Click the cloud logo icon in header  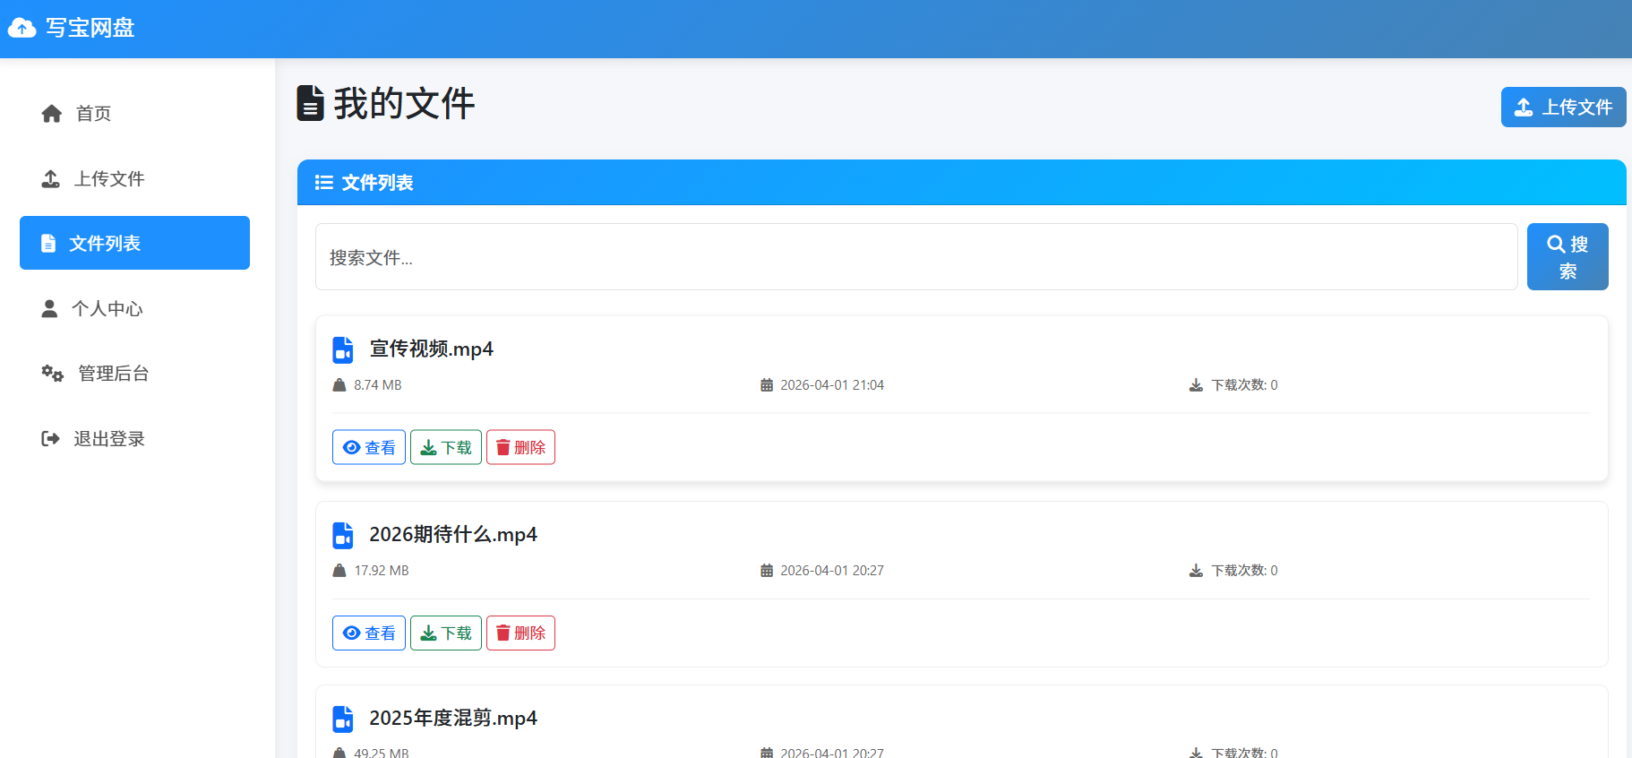21,28
